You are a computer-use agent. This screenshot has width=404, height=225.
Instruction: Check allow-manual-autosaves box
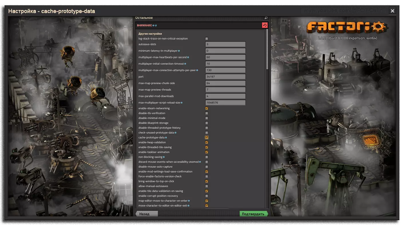tap(207, 186)
